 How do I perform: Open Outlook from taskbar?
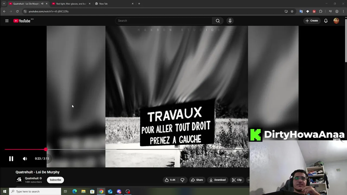110,191
